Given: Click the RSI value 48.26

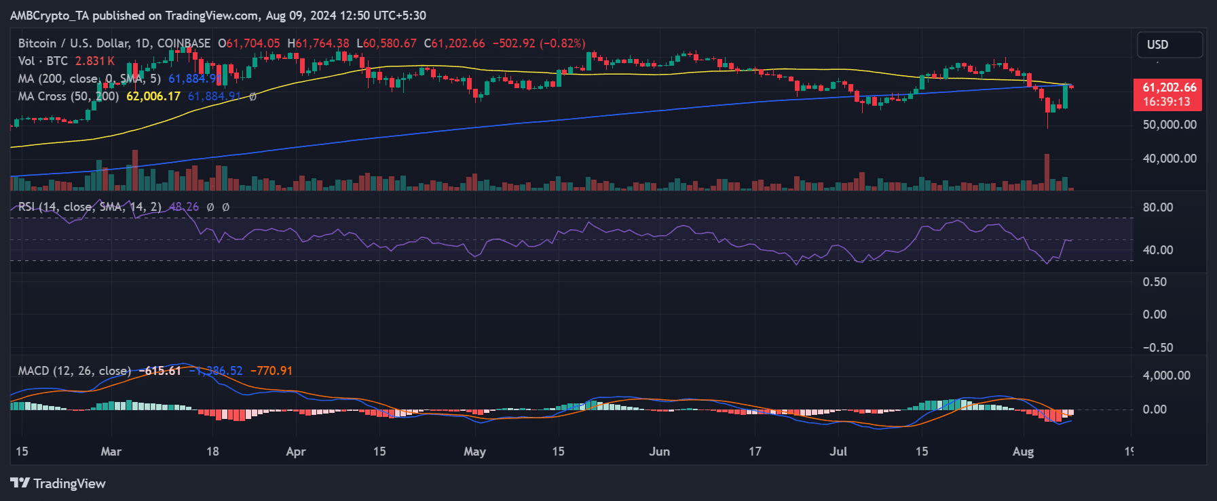Looking at the screenshot, I should [x=184, y=207].
